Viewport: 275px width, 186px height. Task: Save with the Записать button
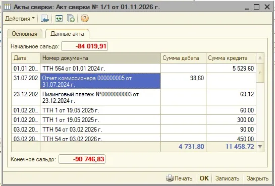(x=227, y=178)
